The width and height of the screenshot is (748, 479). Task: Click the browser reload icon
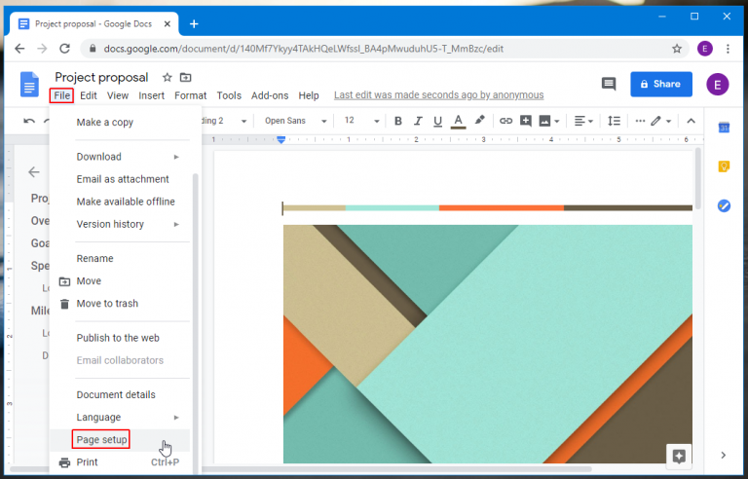[x=65, y=49]
